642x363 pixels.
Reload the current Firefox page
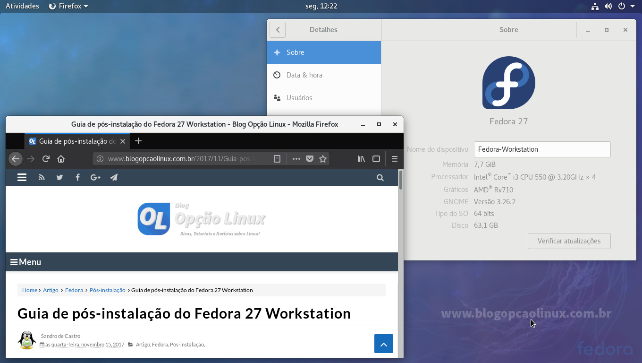(46, 159)
